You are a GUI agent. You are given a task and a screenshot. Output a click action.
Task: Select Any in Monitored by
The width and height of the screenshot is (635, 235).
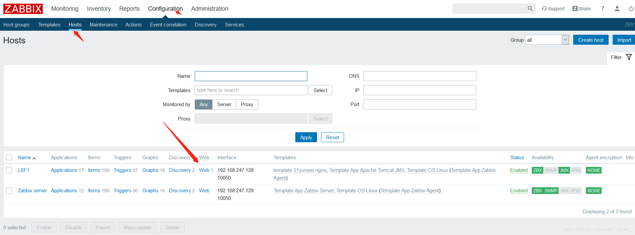(x=204, y=104)
